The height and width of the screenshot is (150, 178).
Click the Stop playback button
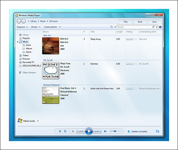pyautogui.click(x=73, y=131)
